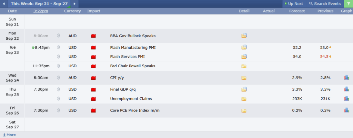This screenshot has height=138, width=353.
Task: Enable alert for Core PCE Price Index event
Action: click(x=58, y=110)
